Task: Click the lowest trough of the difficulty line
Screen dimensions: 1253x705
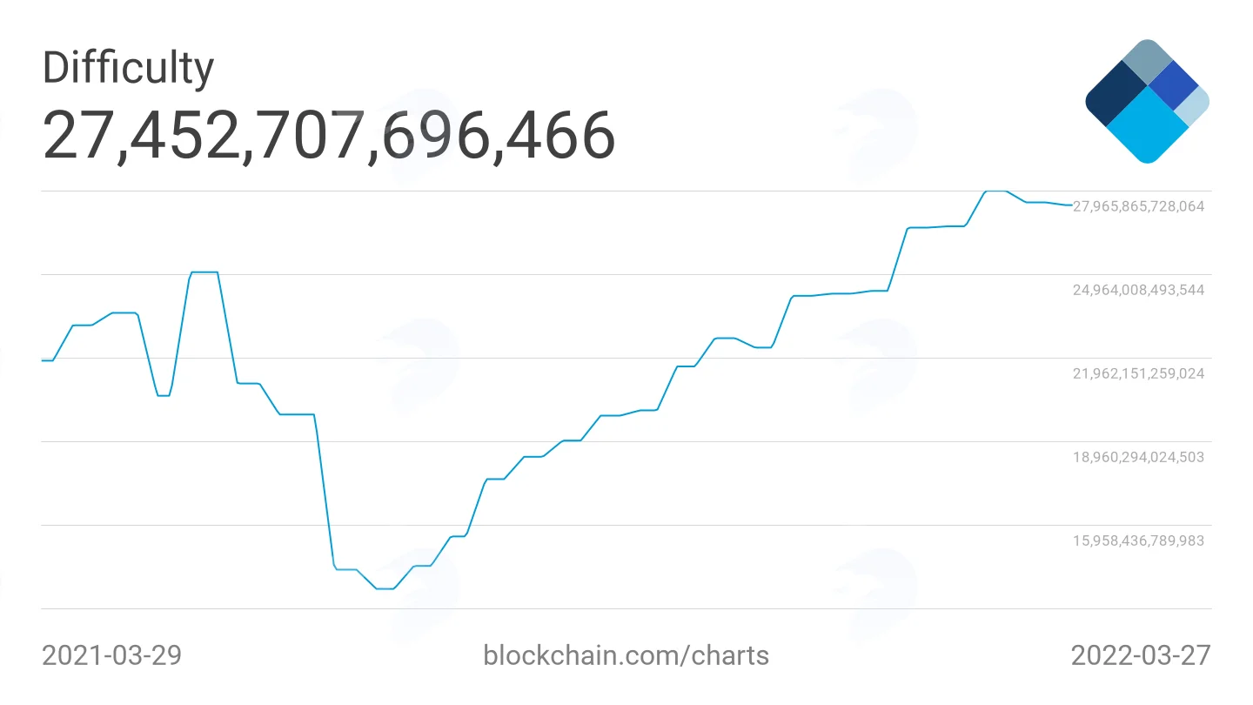Action: click(x=385, y=589)
